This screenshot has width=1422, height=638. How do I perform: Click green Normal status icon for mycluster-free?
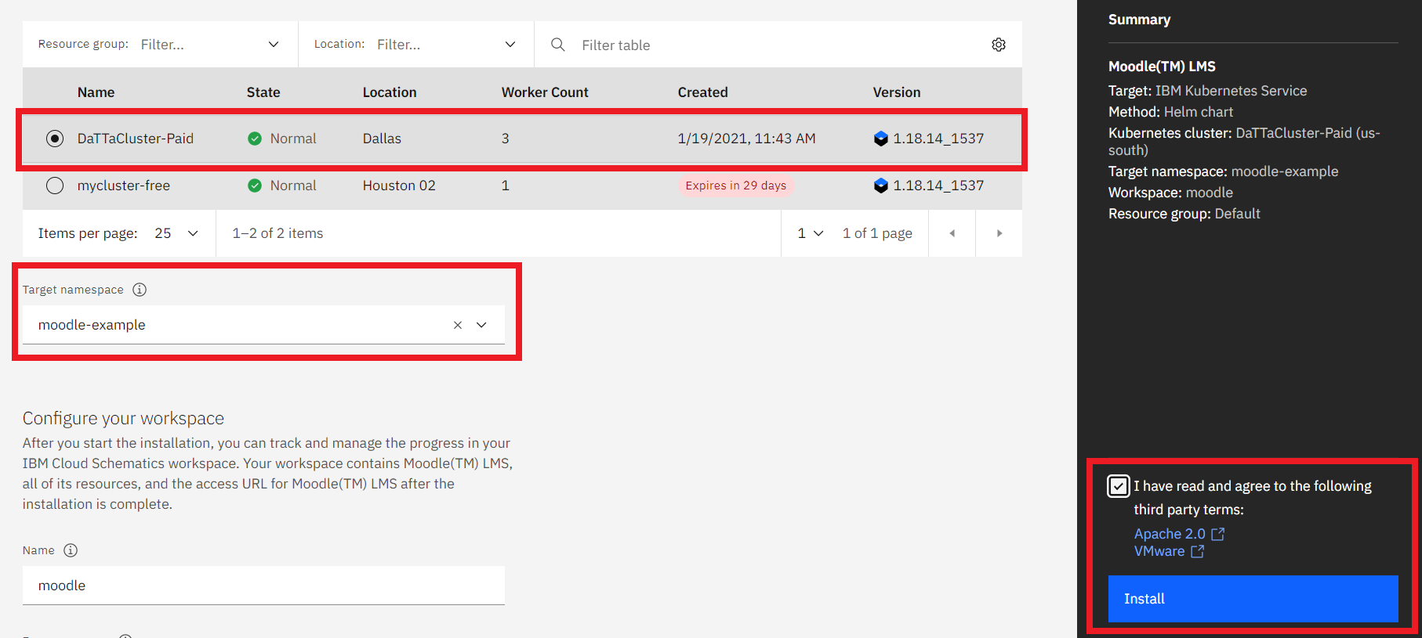255,186
